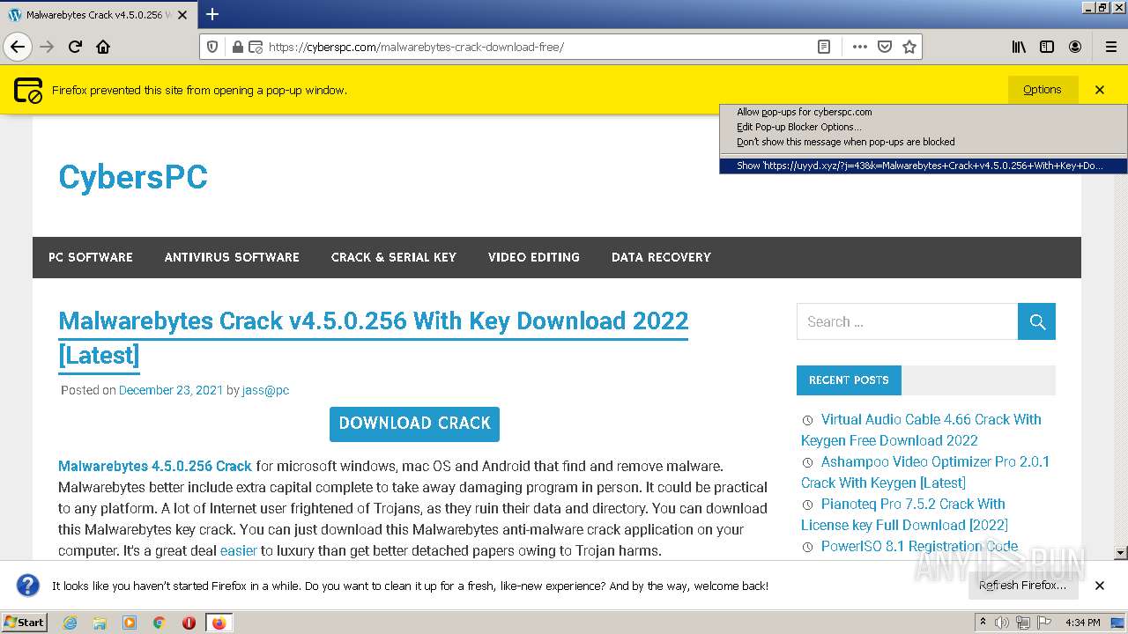Dismiss the yellow pop-up blocked bar

coord(1100,90)
